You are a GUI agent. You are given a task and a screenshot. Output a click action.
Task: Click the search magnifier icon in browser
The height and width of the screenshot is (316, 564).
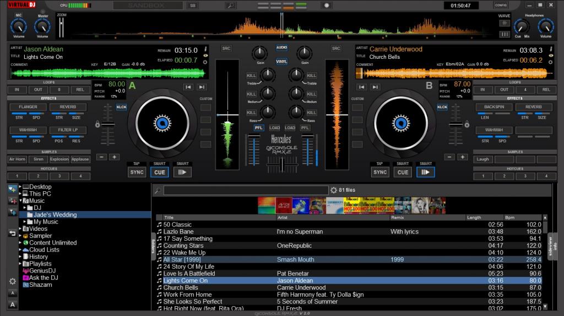pos(158,190)
